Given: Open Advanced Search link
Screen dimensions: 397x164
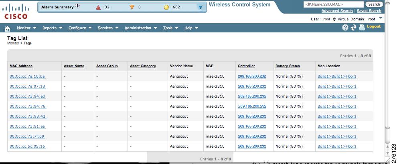Looking at the screenshot, I should pos(337,11).
